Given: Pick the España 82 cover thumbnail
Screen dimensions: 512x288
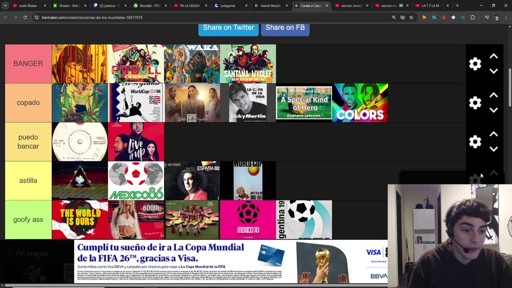Looking at the screenshot, I should pyautogui.click(x=192, y=180).
